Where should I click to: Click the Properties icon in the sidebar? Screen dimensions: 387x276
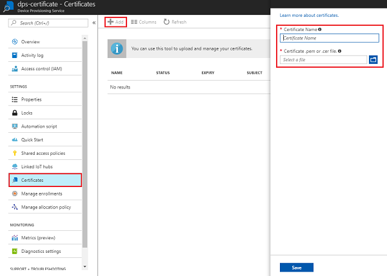tap(14, 99)
